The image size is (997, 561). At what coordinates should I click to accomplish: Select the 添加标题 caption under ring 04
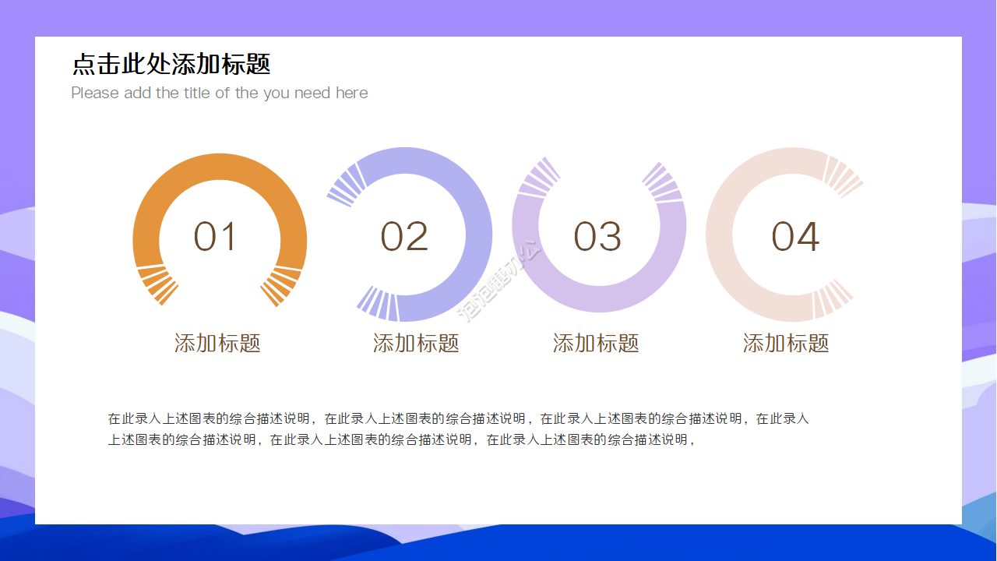[786, 343]
